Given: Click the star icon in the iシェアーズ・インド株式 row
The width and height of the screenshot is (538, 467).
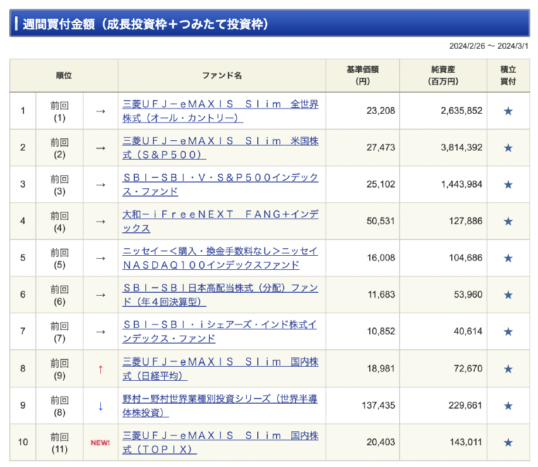Looking at the screenshot, I should (x=508, y=331).
